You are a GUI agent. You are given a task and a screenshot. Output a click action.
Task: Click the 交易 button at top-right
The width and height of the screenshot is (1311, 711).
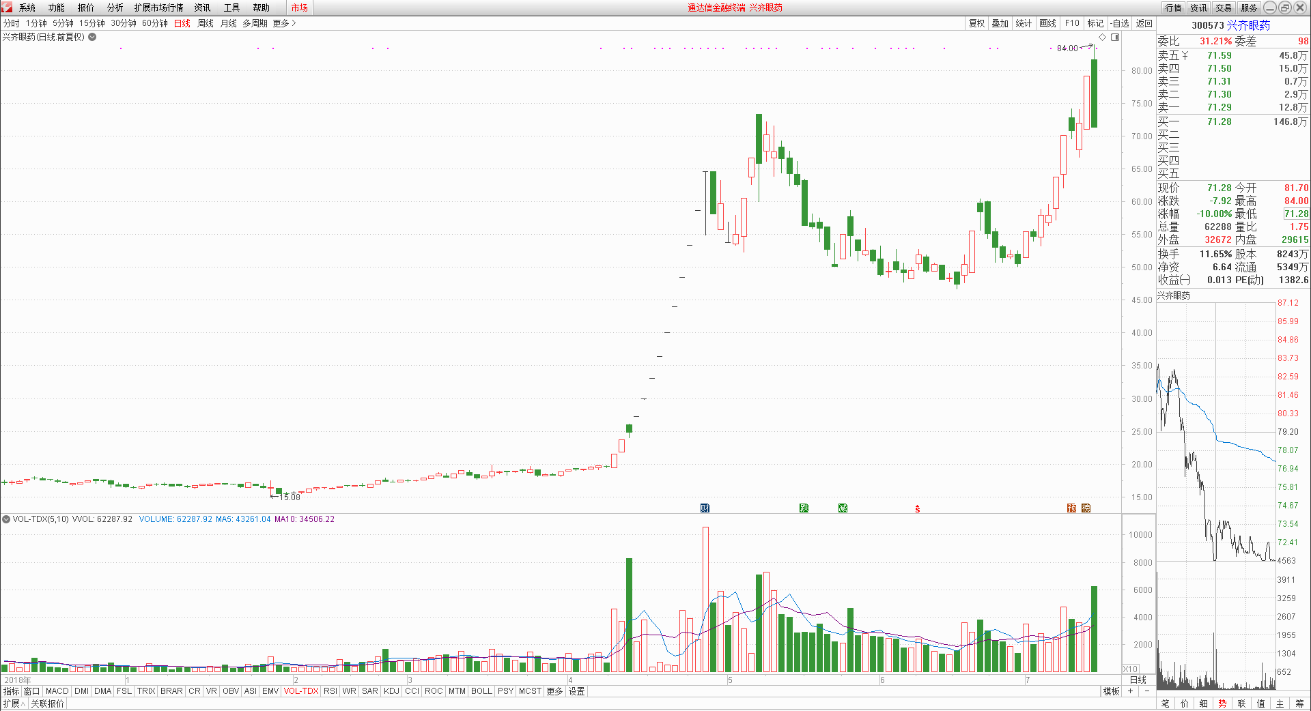point(1224,8)
